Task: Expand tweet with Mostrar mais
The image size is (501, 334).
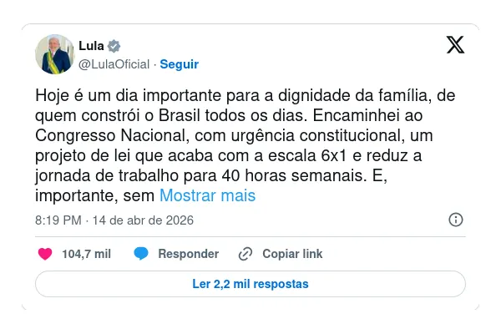Action: click(x=207, y=196)
